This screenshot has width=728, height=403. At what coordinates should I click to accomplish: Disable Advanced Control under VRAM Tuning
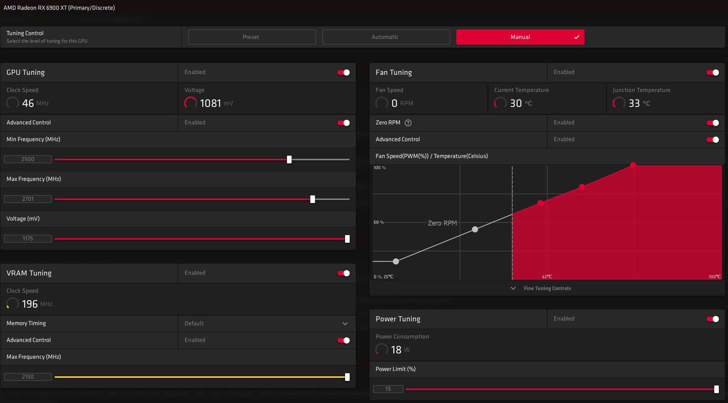[x=344, y=340]
